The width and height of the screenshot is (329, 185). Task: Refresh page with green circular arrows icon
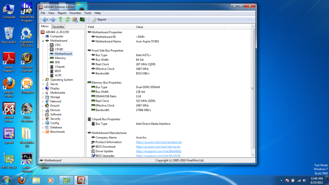coord(68,20)
